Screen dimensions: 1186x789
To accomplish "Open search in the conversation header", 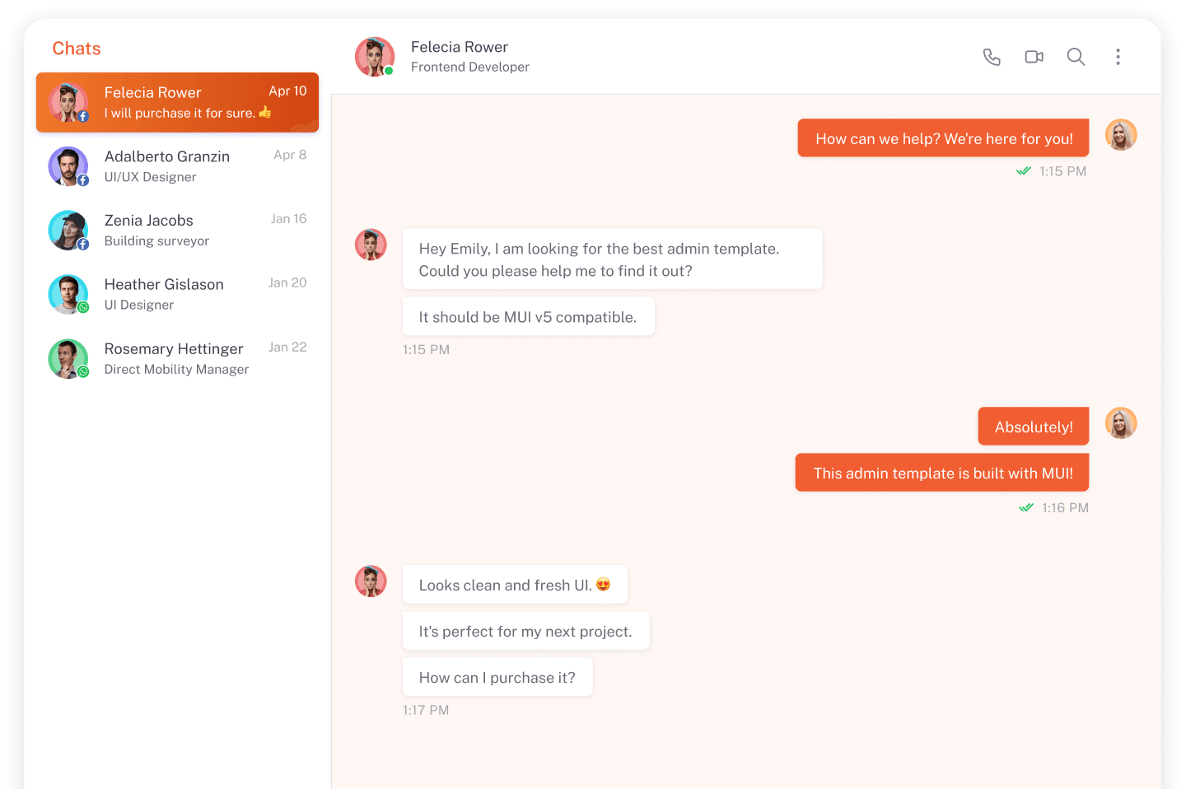I will (x=1076, y=57).
